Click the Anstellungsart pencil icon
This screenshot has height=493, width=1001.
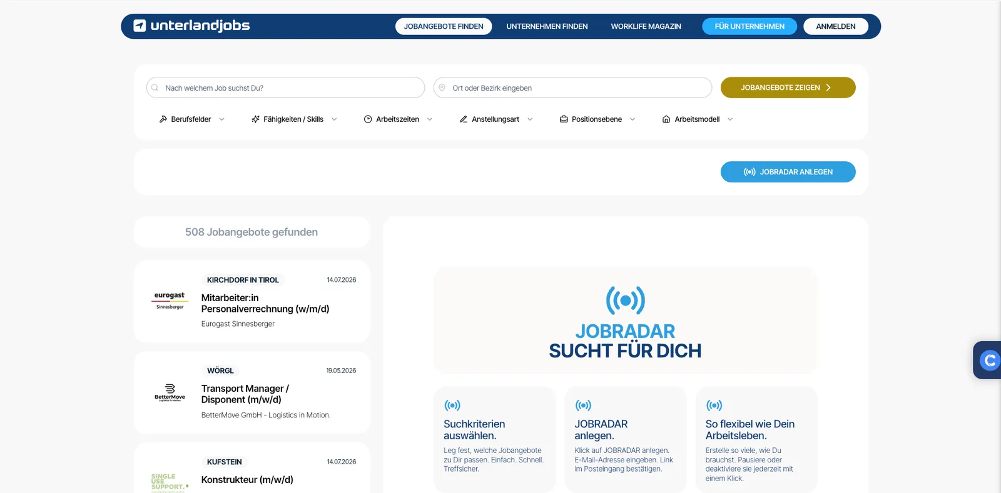(x=464, y=119)
